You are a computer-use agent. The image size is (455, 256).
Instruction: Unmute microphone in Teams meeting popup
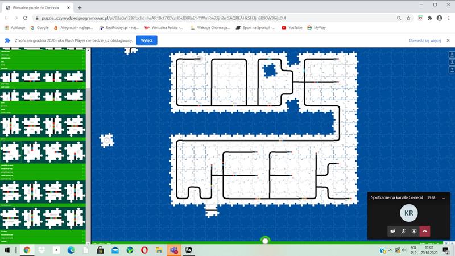(x=403, y=231)
